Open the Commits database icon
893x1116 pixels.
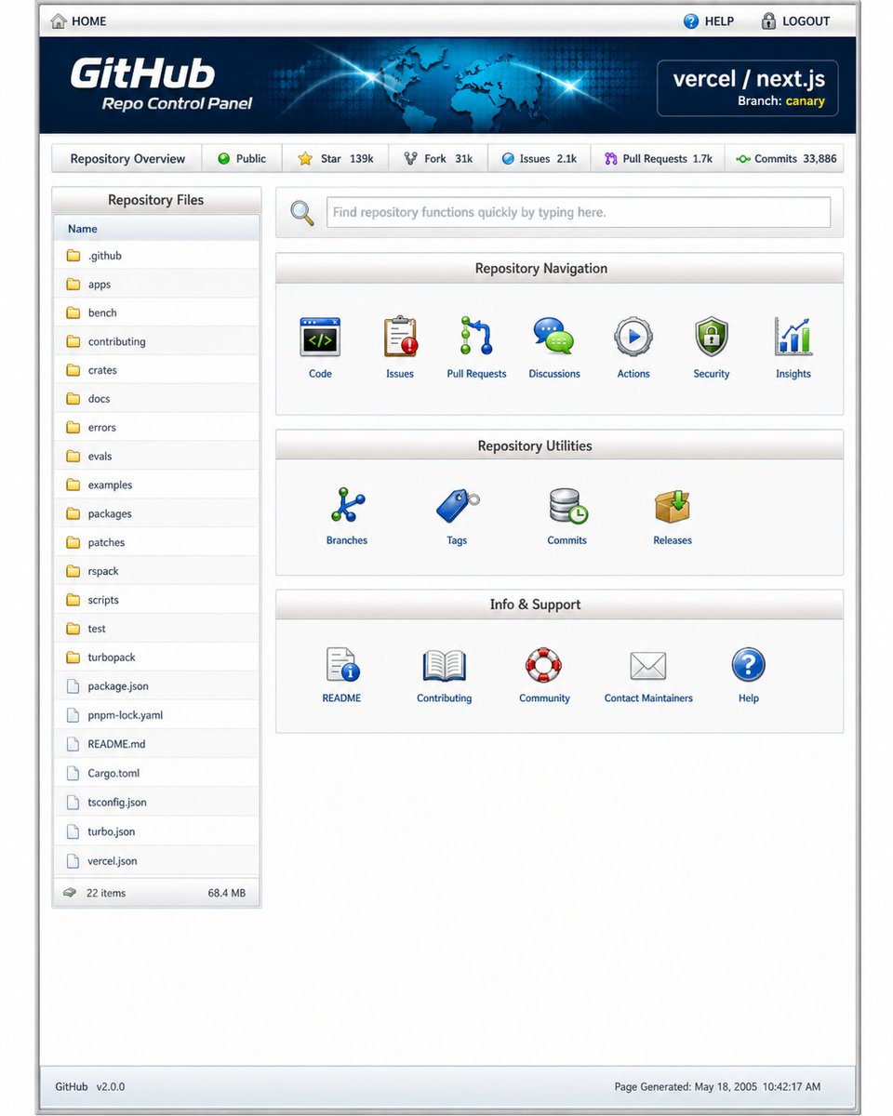pos(567,506)
